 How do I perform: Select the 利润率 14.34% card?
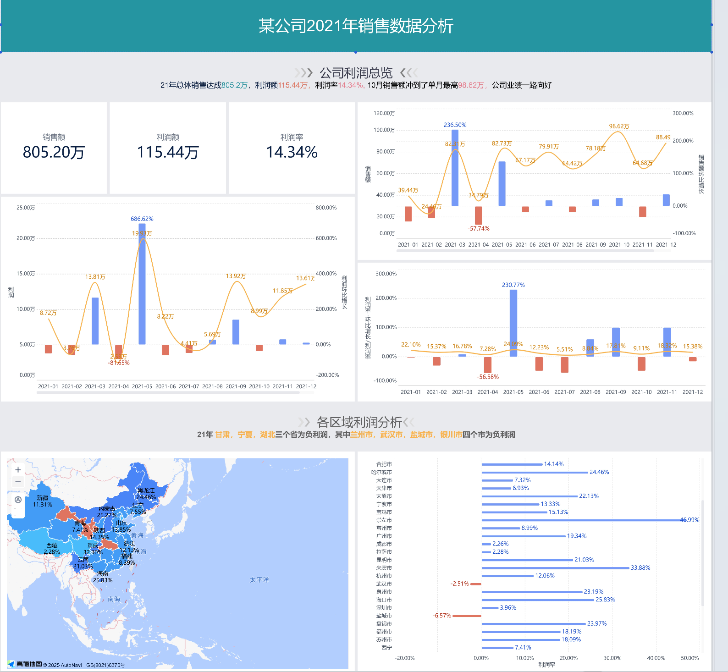(292, 148)
